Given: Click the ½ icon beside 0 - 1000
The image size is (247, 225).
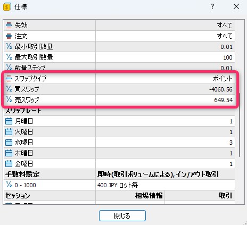Looking at the screenshot, I should click(x=9, y=185).
